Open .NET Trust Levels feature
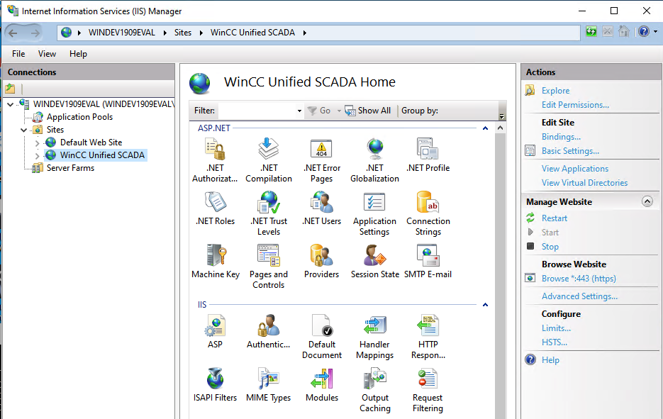This screenshot has height=419, width=663. 269,213
